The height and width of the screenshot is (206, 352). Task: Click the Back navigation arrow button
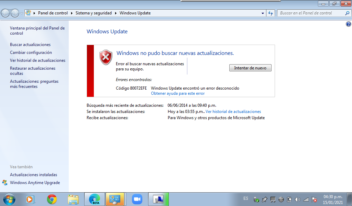pyautogui.click(x=5, y=13)
